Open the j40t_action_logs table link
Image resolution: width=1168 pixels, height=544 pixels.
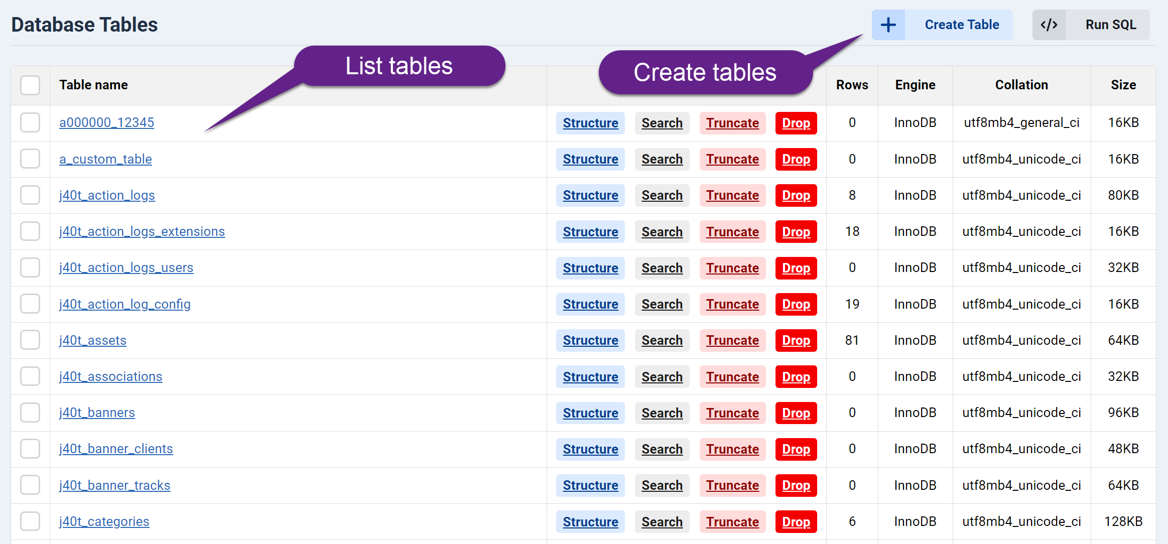pyautogui.click(x=107, y=195)
